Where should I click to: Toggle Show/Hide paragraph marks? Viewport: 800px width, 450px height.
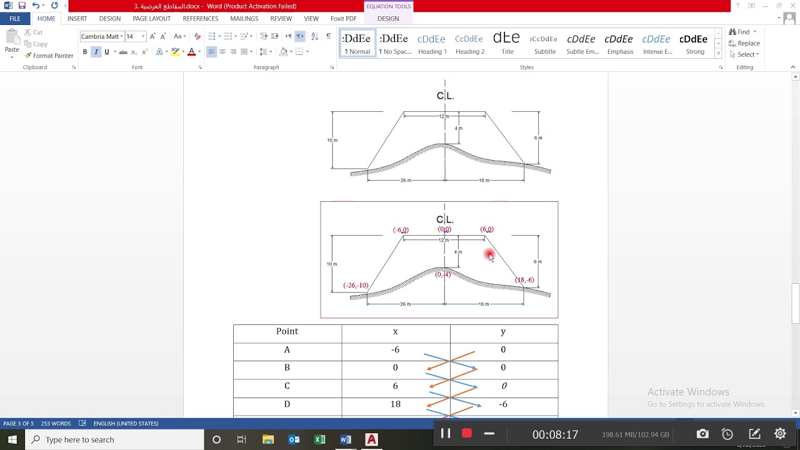(329, 36)
